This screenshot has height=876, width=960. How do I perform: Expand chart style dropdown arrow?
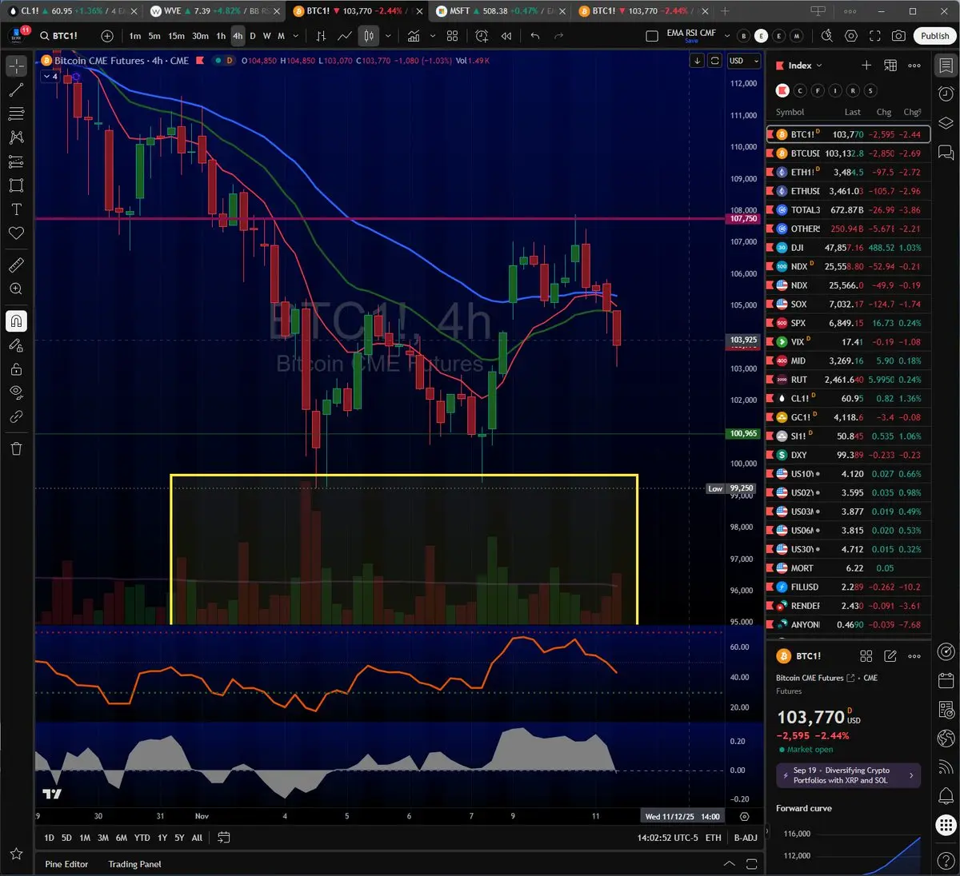(388, 36)
